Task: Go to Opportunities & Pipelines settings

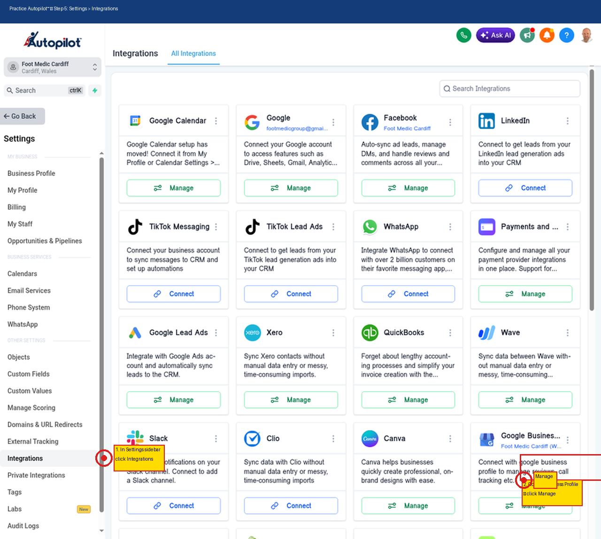Action: [45, 241]
